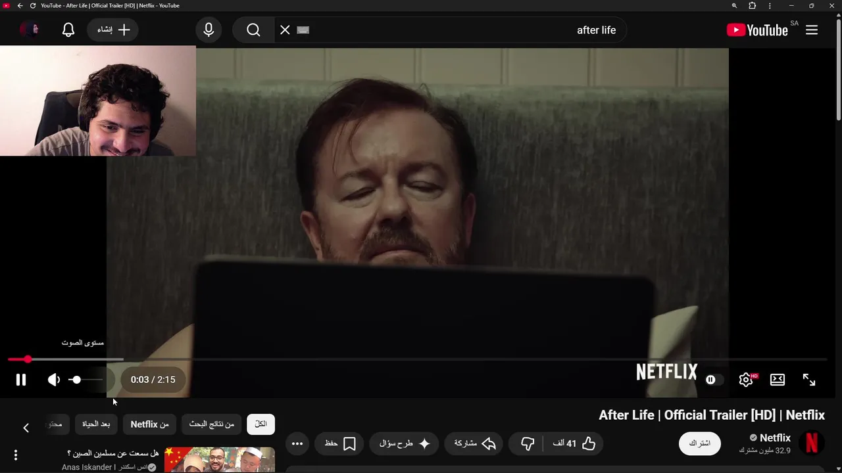
Task: Select the 'الكلّ' filter chip
Action: click(x=260, y=424)
